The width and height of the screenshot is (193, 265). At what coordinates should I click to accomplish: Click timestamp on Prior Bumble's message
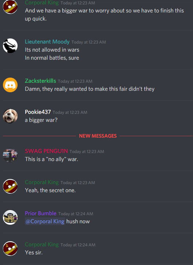click(76, 214)
